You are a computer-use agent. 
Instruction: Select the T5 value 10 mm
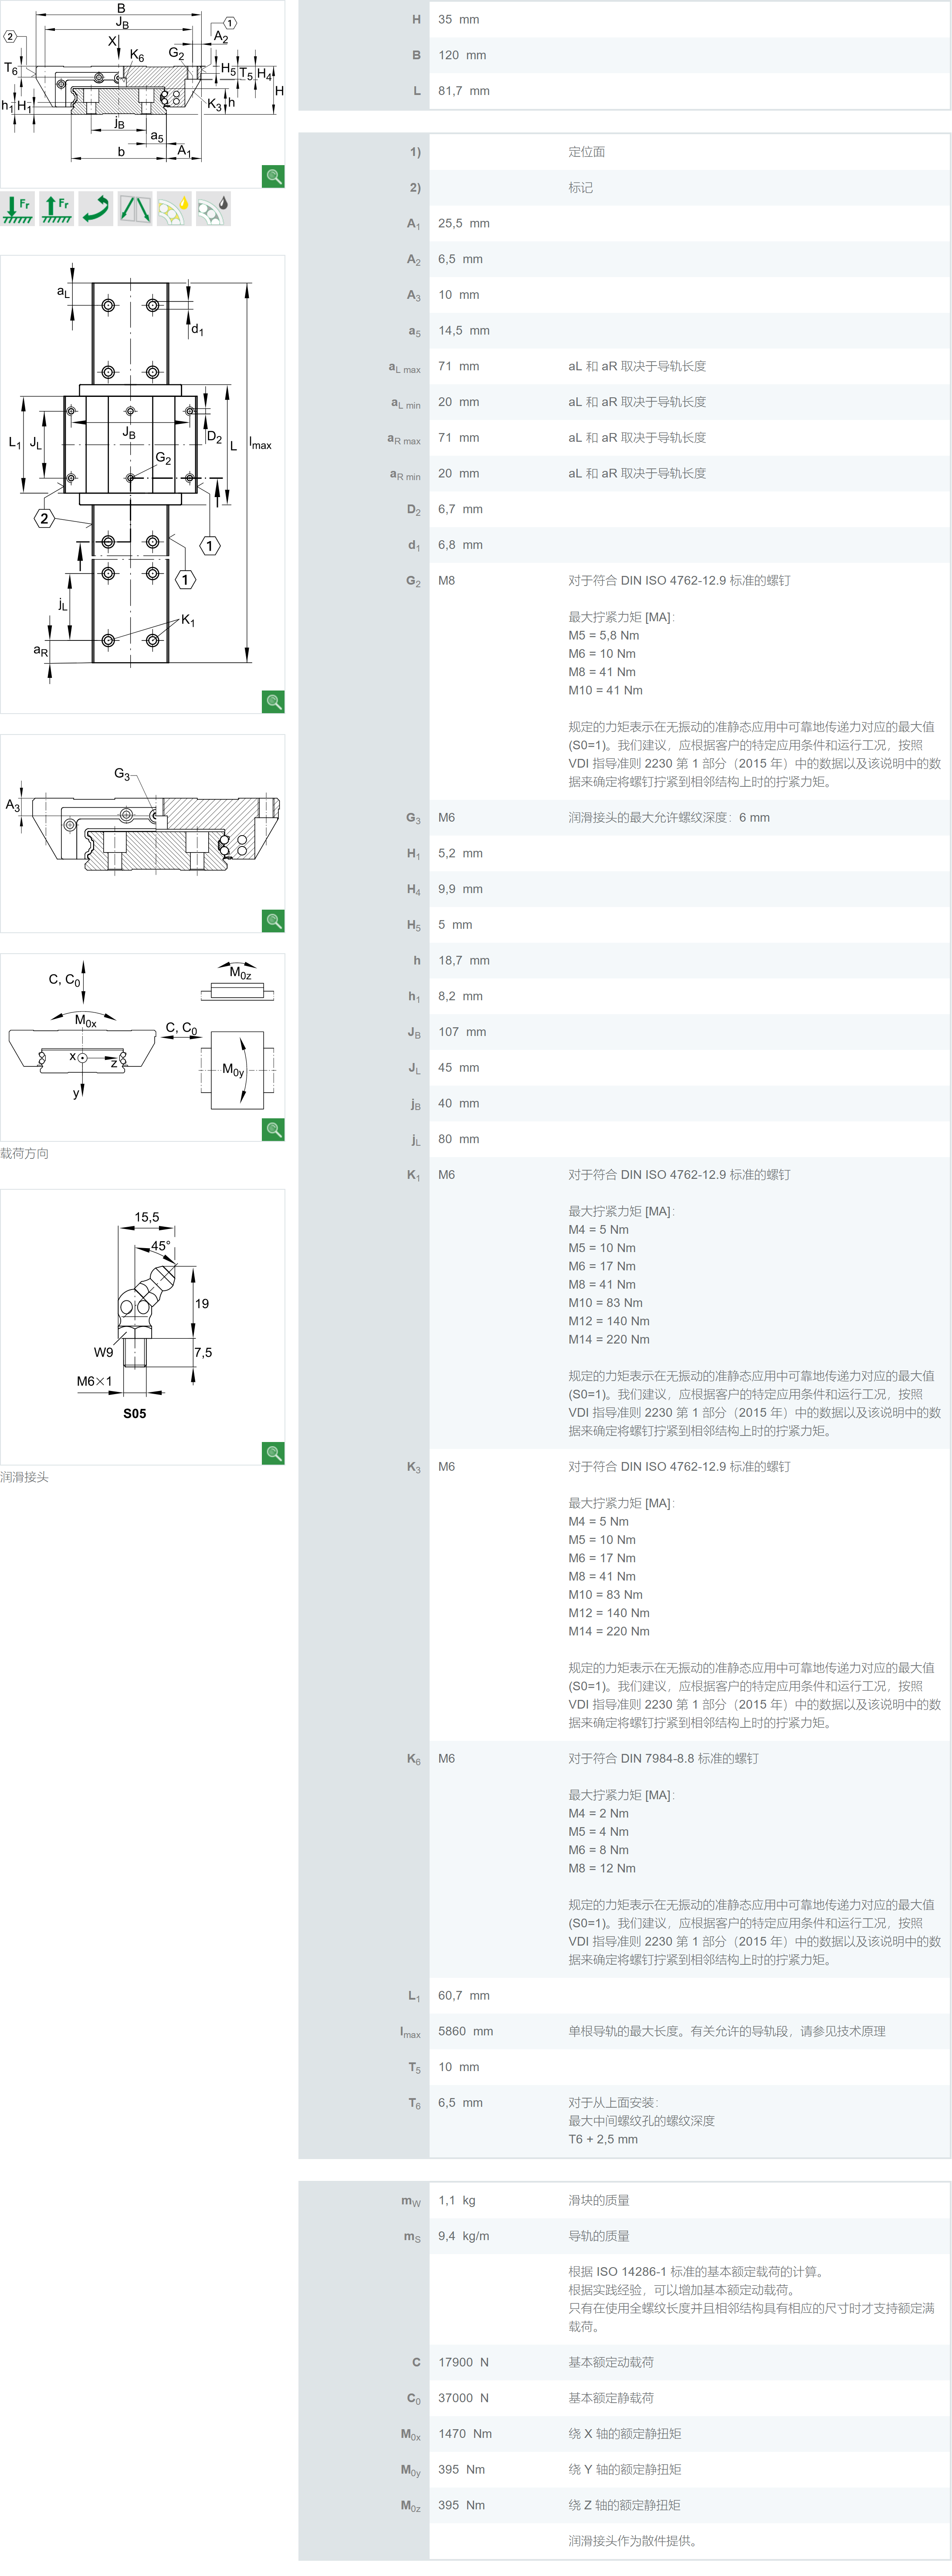click(458, 2067)
